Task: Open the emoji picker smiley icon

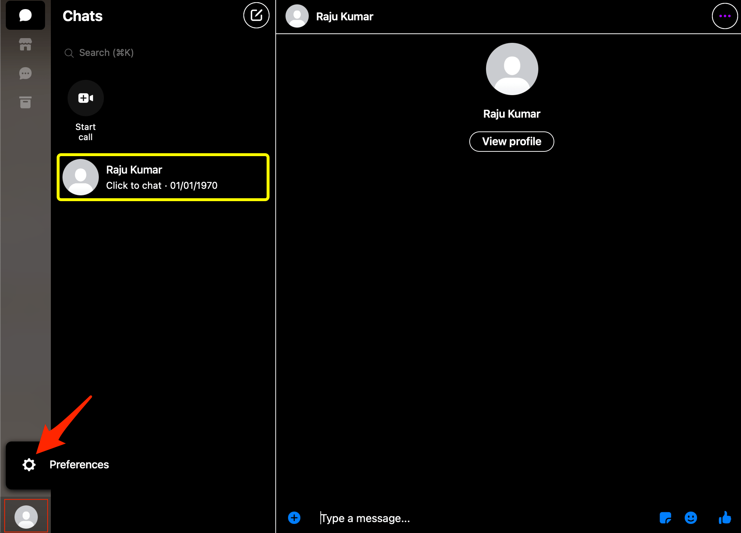Action: tap(691, 518)
